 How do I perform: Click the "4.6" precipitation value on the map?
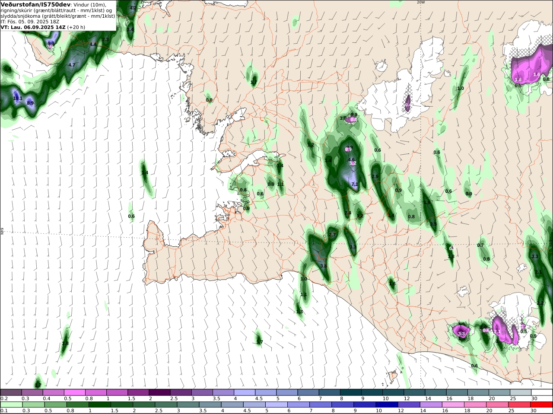351,159
